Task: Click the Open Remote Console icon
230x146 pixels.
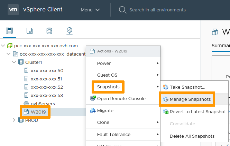Action: click(93, 99)
